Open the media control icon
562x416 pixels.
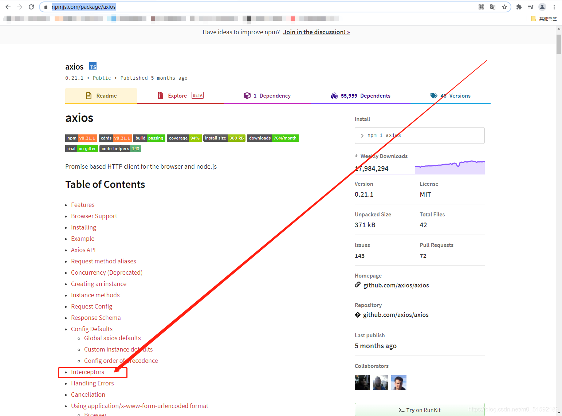531,7
